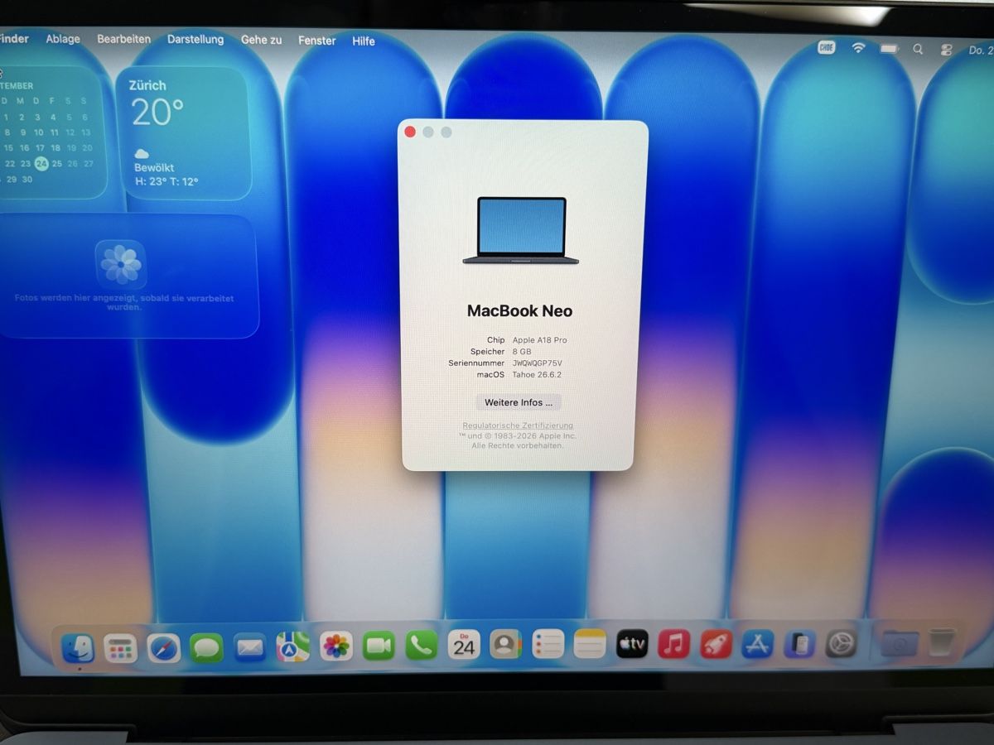Viewport: 994px width, 745px height.
Task: Open the Bearbeiten menu
Action: tap(123, 39)
